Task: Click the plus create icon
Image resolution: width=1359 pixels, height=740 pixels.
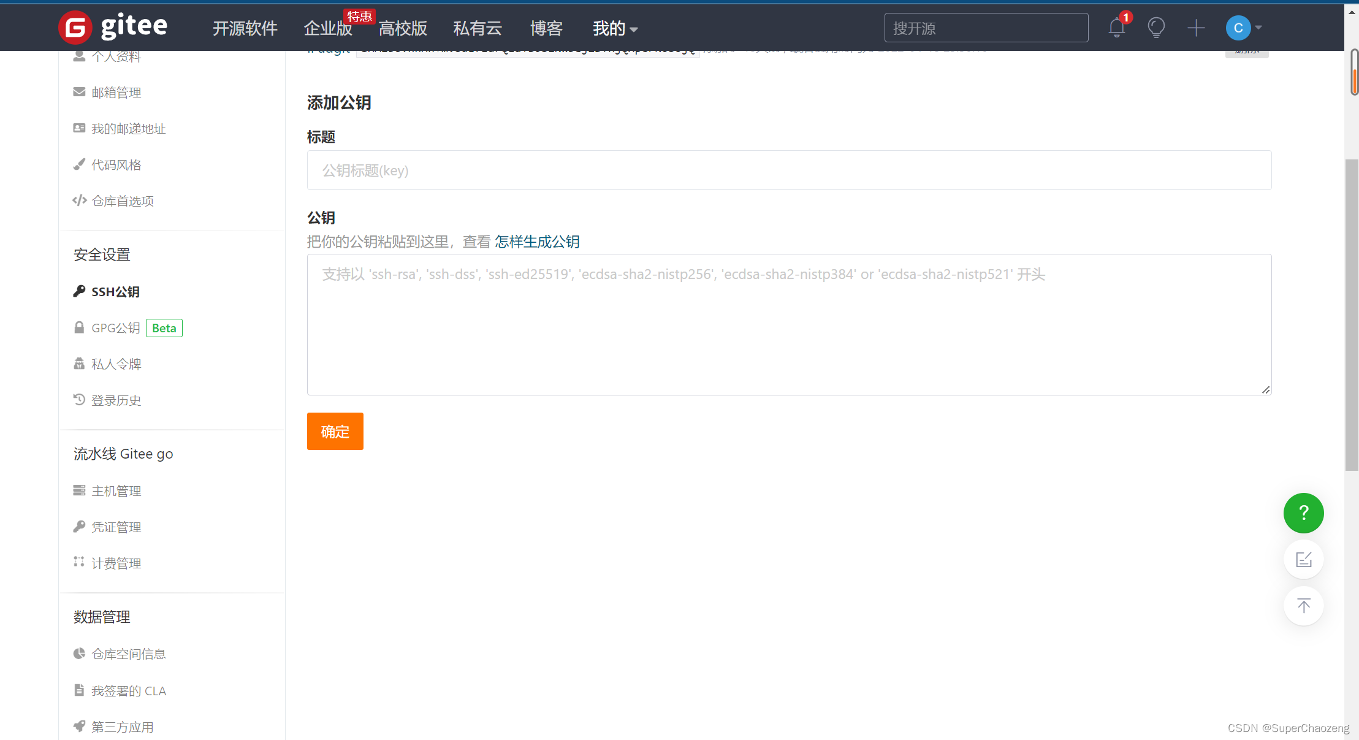Action: pyautogui.click(x=1195, y=28)
